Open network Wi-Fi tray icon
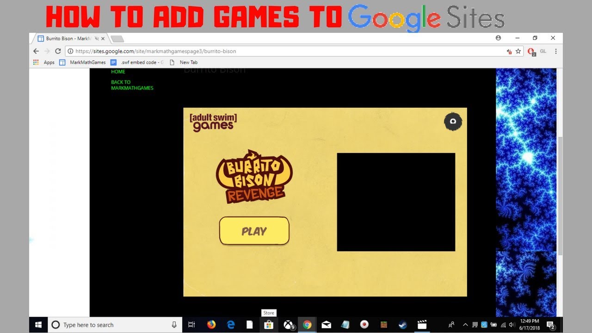Viewport: 592px width, 333px height. pos(503,325)
